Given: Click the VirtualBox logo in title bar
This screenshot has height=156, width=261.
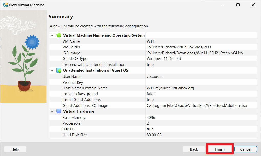Looking at the screenshot, I should [5, 5].
